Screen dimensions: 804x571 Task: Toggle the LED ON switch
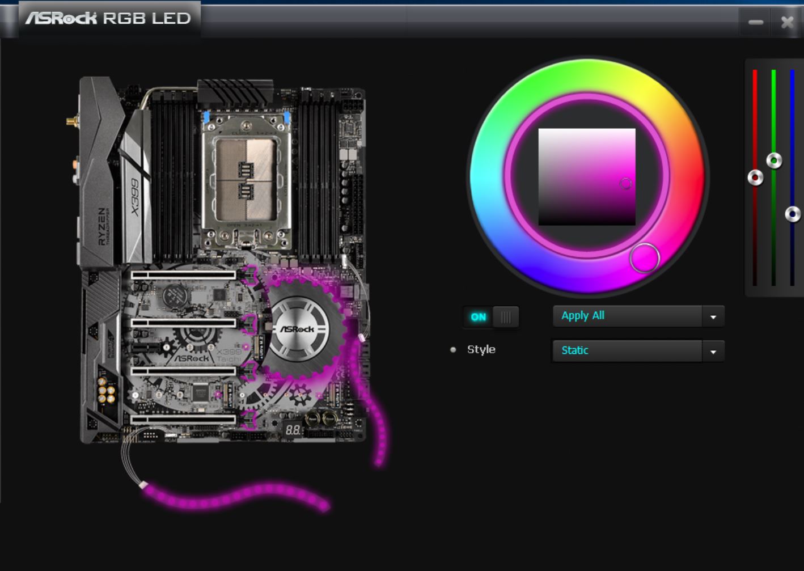tap(491, 317)
